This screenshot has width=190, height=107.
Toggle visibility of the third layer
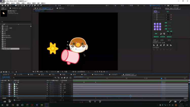[2, 88]
